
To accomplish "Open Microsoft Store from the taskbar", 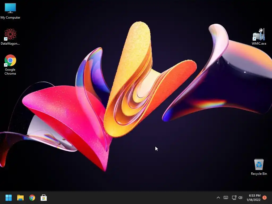I will (44, 198).
